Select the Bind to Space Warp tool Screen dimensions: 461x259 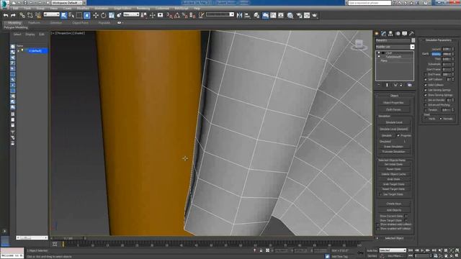[38, 15]
